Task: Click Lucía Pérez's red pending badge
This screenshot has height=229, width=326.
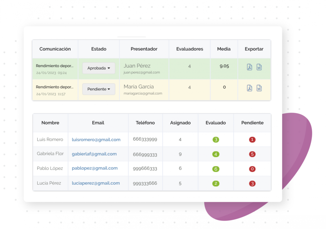Action: coord(252,183)
